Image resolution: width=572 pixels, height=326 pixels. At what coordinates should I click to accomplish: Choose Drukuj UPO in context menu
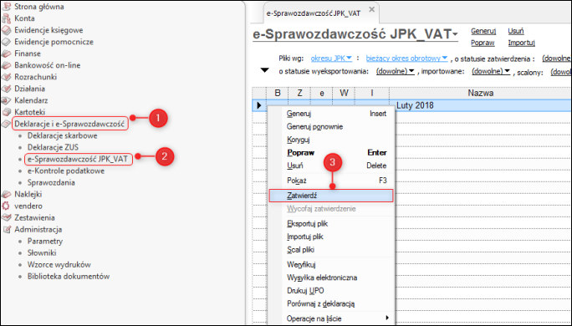pyautogui.click(x=331, y=291)
